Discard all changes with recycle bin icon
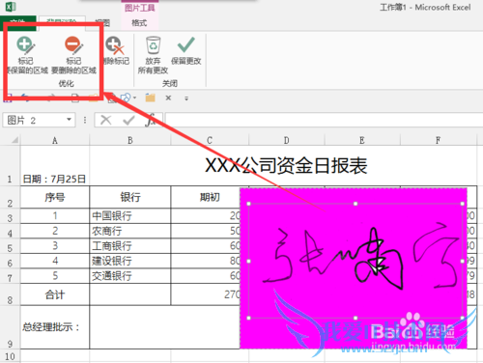This screenshot has width=483, height=363. tap(153, 55)
